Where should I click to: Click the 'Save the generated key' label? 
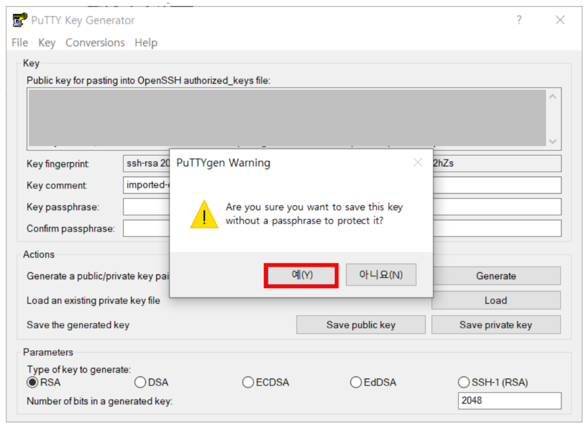point(78,325)
